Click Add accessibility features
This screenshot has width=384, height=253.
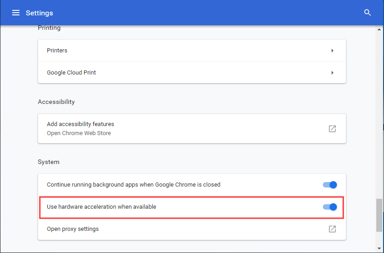click(x=80, y=124)
